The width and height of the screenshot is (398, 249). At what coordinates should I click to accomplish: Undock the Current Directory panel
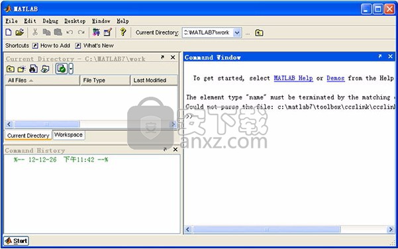[x=162, y=58]
